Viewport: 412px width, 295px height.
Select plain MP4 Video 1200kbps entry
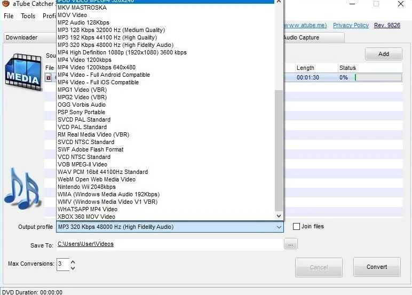point(165,60)
